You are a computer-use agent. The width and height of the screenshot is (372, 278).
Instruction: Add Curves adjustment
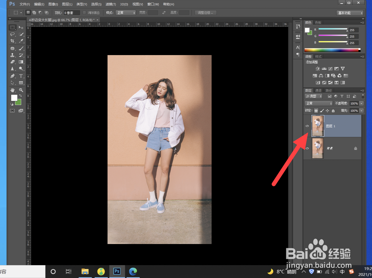[330, 69]
